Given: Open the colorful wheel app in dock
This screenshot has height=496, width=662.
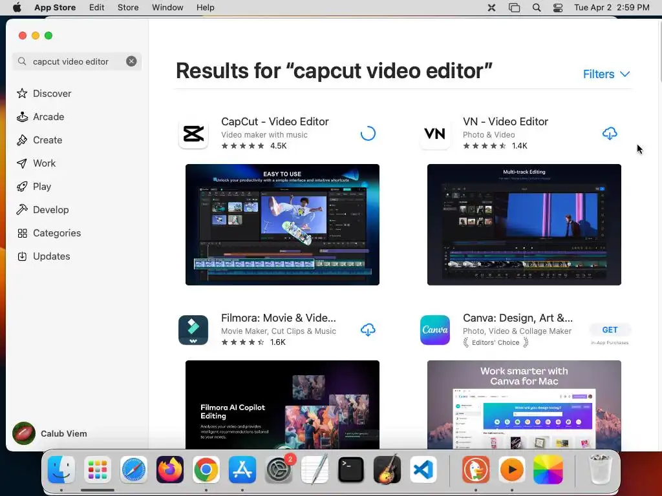Looking at the screenshot, I should pos(548,470).
